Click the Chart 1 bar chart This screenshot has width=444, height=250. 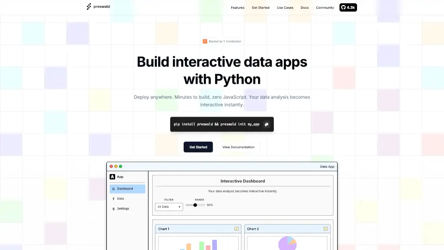coord(198,244)
